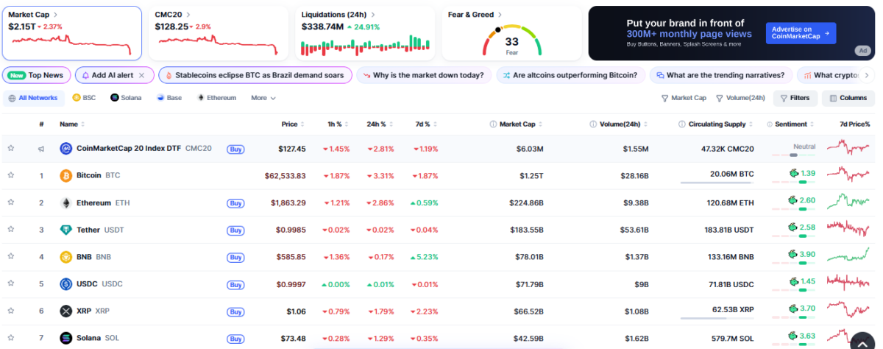
Task: Click Bitcoin's sentiment mascot icon
Action: point(793,173)
